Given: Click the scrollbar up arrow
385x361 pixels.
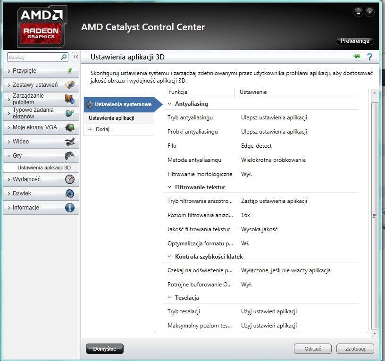Looking at the screenshot, I should tap(375, 92).
